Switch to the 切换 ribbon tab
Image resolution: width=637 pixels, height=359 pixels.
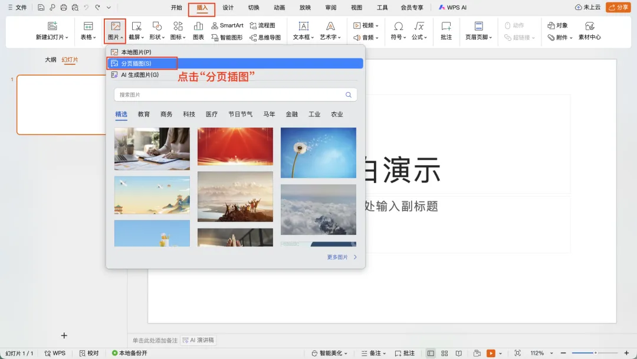click(254, 7)
